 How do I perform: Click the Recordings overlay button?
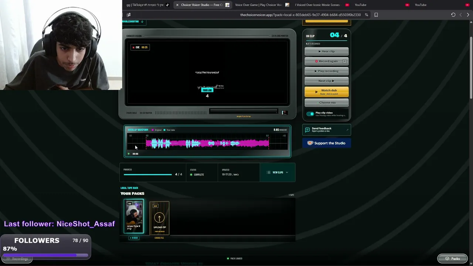[x=17, y=259]
